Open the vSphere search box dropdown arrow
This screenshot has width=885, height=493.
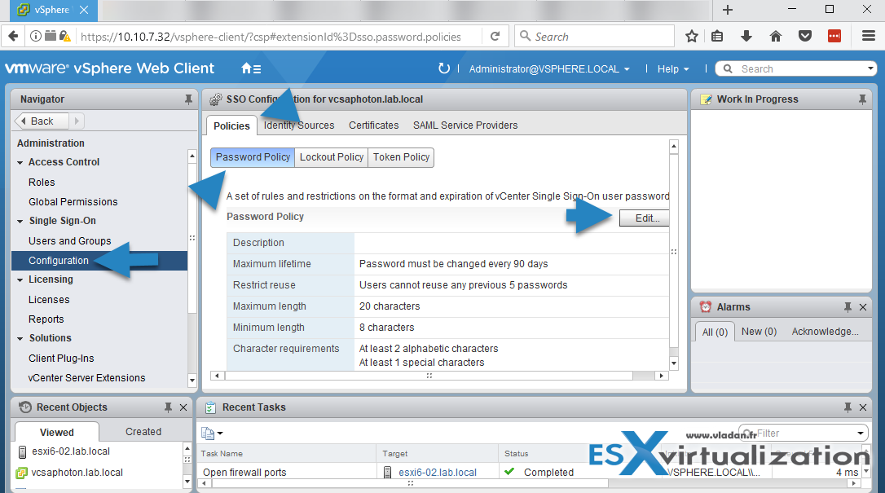(870, 68)
